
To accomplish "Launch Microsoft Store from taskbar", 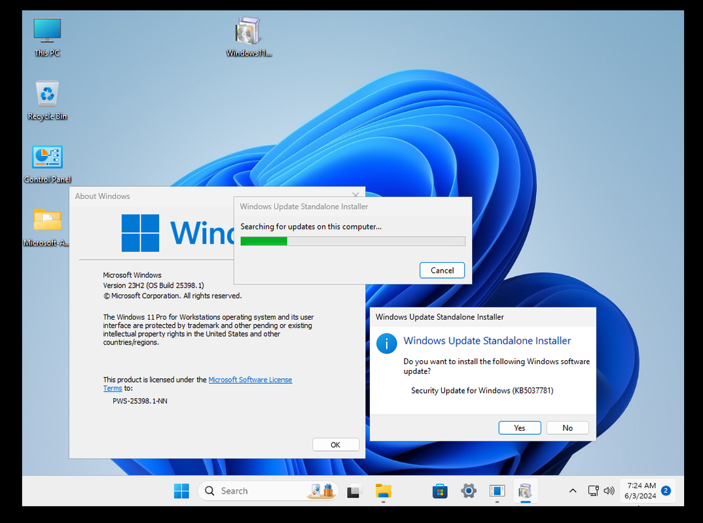I will click(x=440, y=491).
